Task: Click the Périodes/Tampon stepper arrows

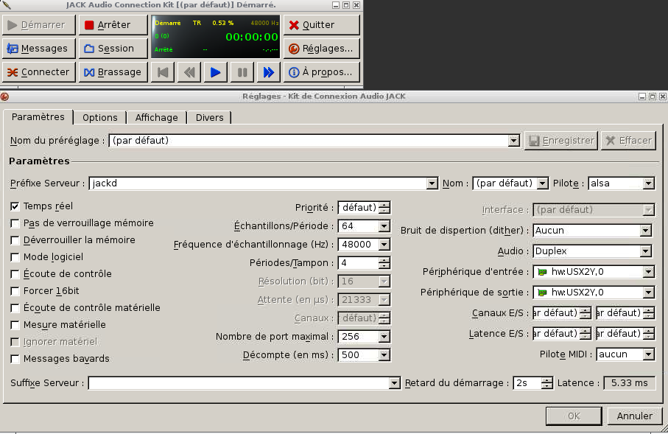Action: [384, 263]
